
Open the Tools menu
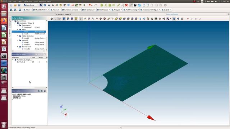[x=35, y=1]
